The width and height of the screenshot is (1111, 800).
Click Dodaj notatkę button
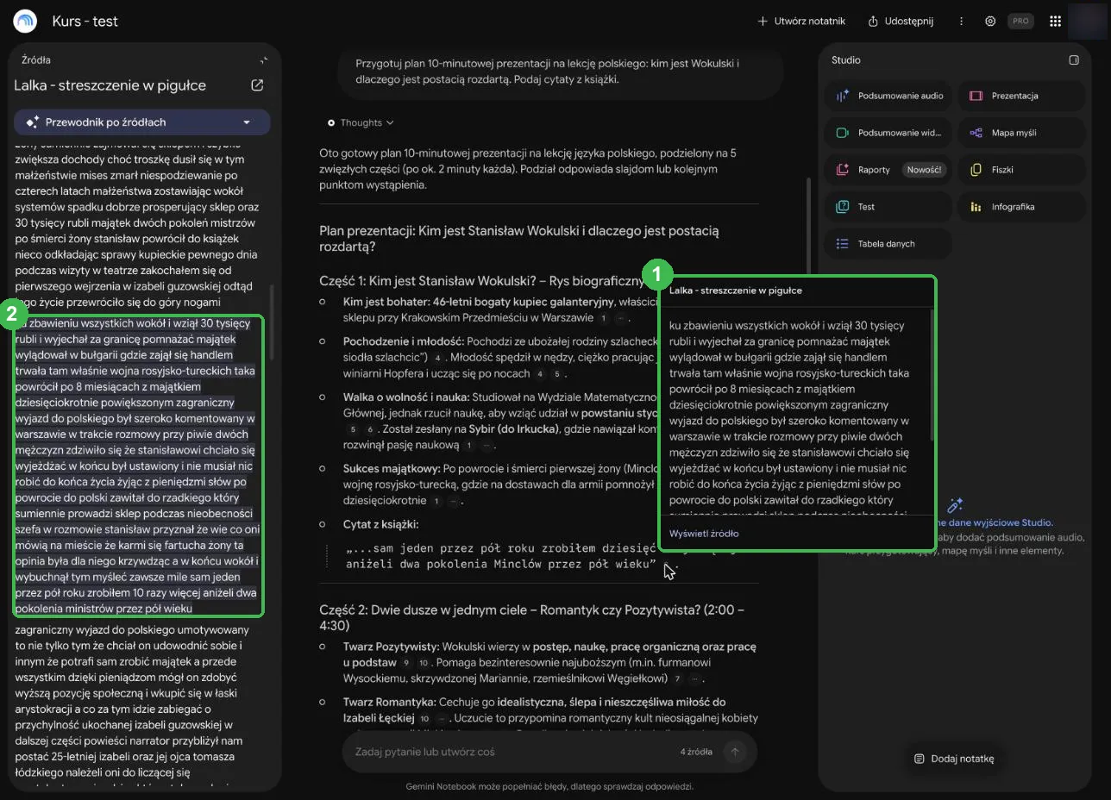tap(954, 759)
